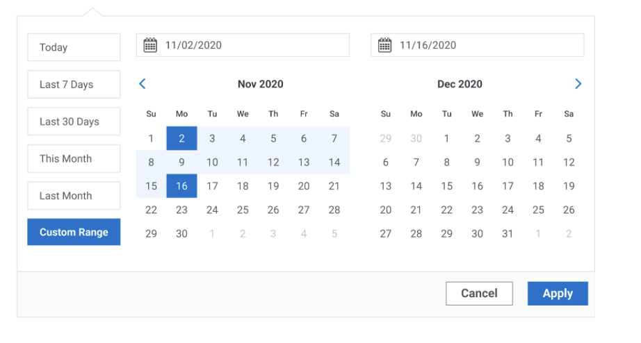
Task: Select the This Month preset
Action: [74, 158]
